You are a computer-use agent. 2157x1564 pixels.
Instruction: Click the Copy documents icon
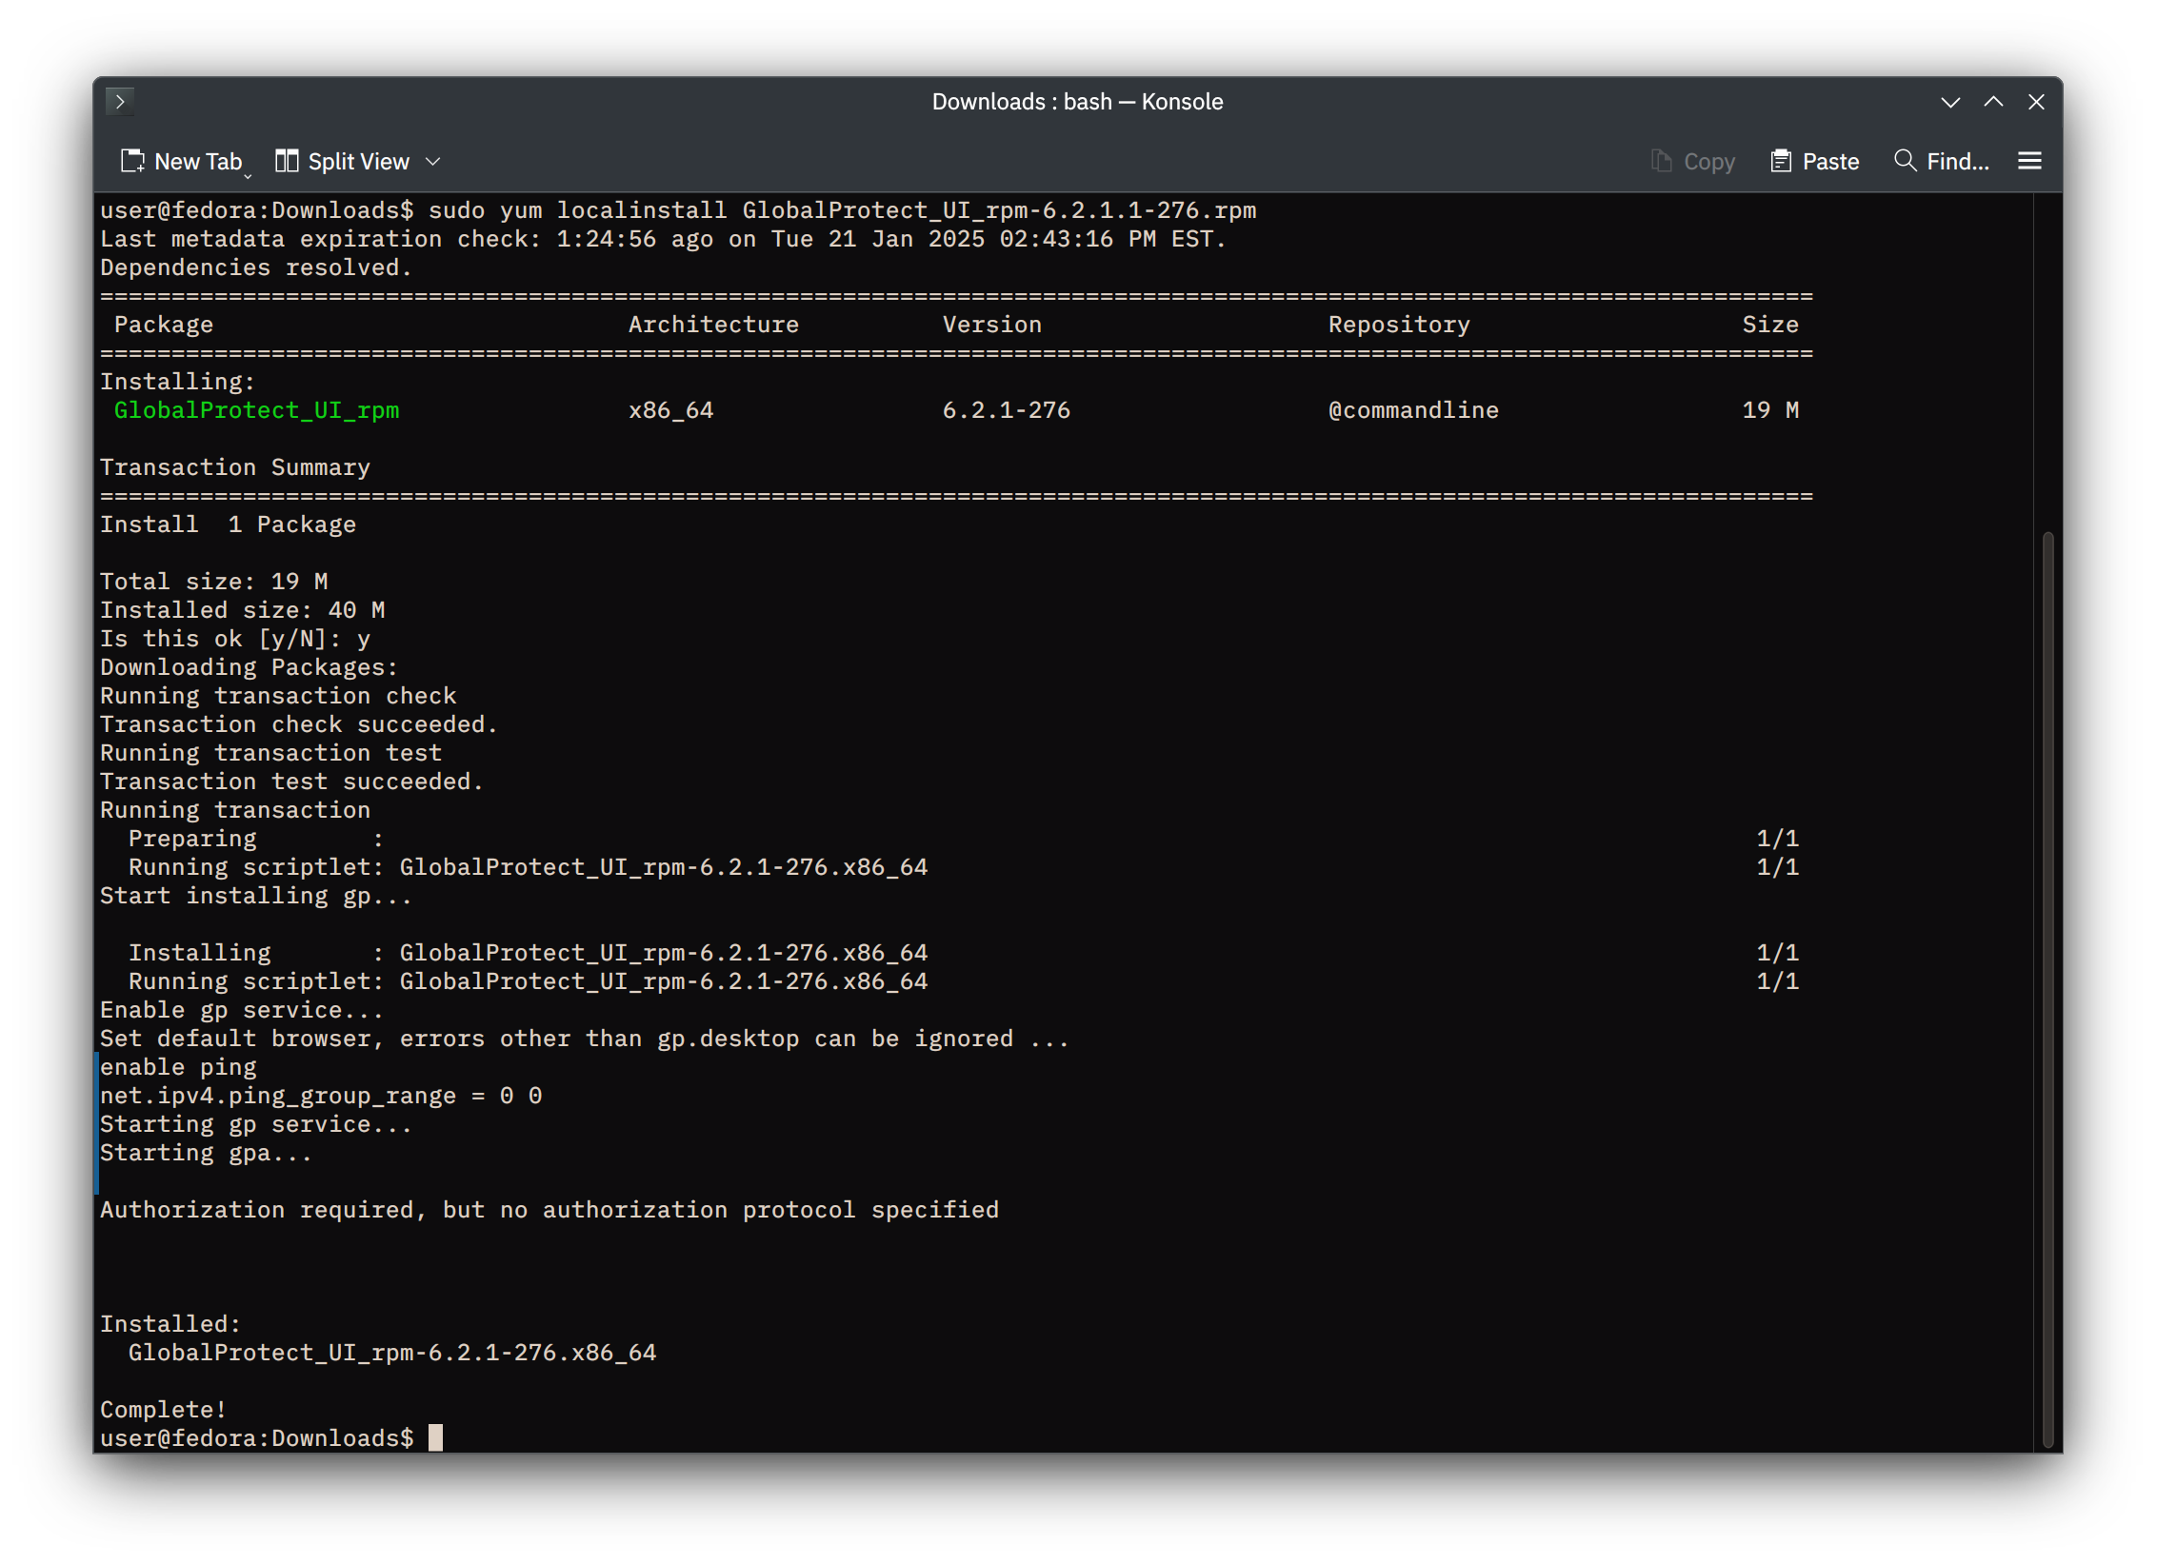click(1662, 161)
